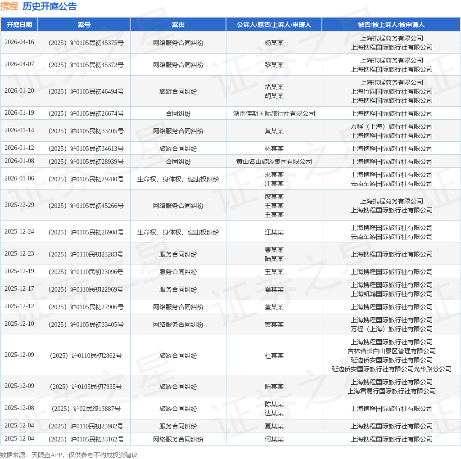Click the 被告/被上诉人/被申请人 column header
Image resolution: width=461 pixels, height=459 pixels.
tap(391, 25)
